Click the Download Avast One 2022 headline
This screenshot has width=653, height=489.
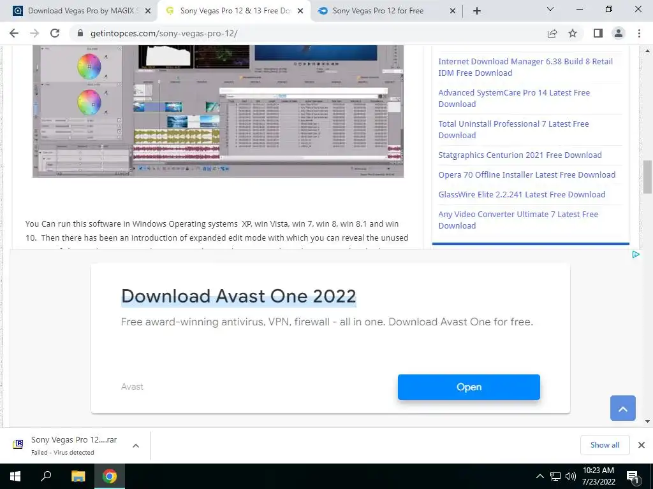click(238, 296)
